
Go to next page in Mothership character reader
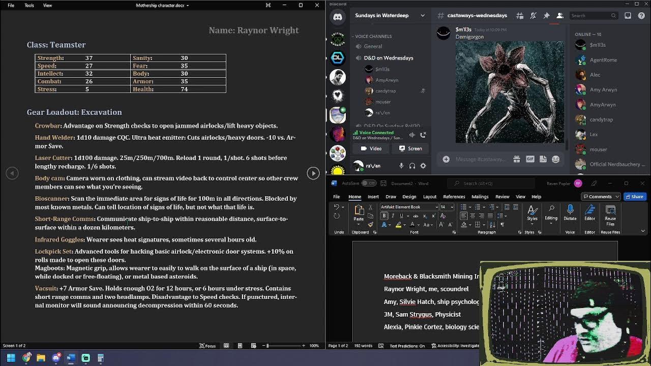(x=313, y=173)
